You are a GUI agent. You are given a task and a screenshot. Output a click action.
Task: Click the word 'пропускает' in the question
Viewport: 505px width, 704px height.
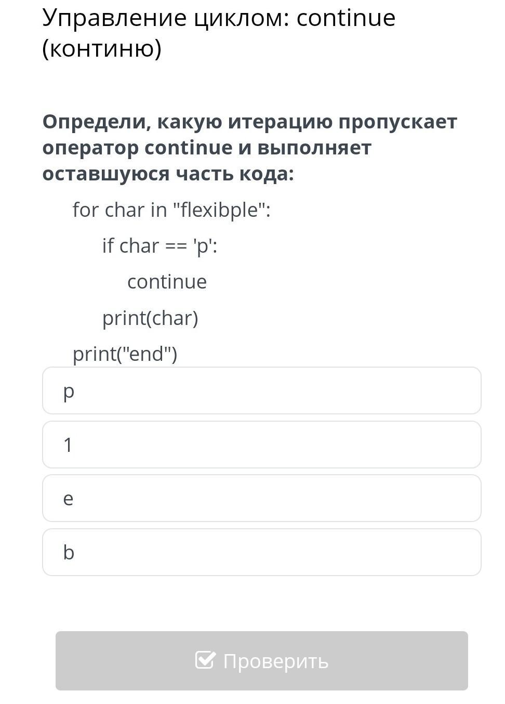(397, 122)
